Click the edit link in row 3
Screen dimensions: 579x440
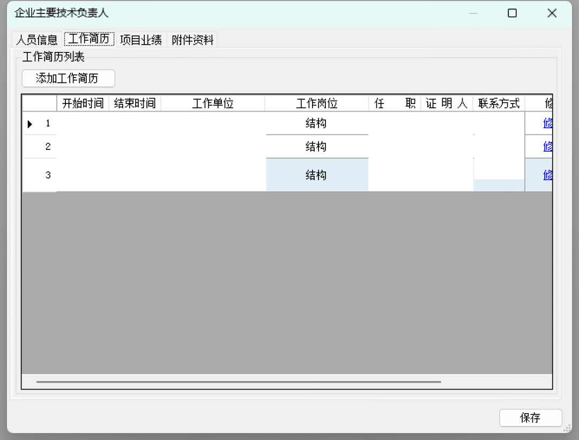tap(547, 175)
